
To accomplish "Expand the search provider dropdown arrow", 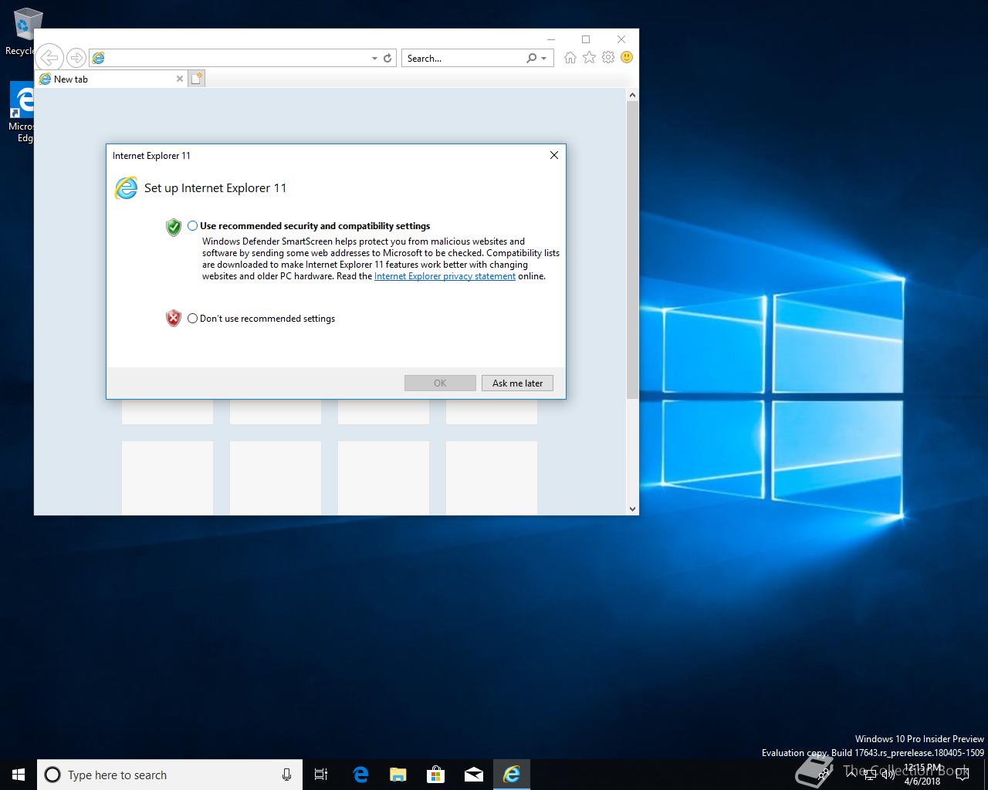I will (x=544, y=58).
